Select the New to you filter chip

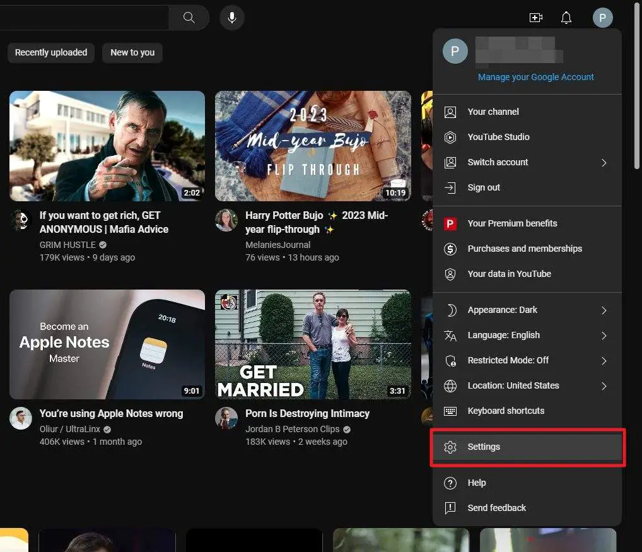[x=132, y=53]
